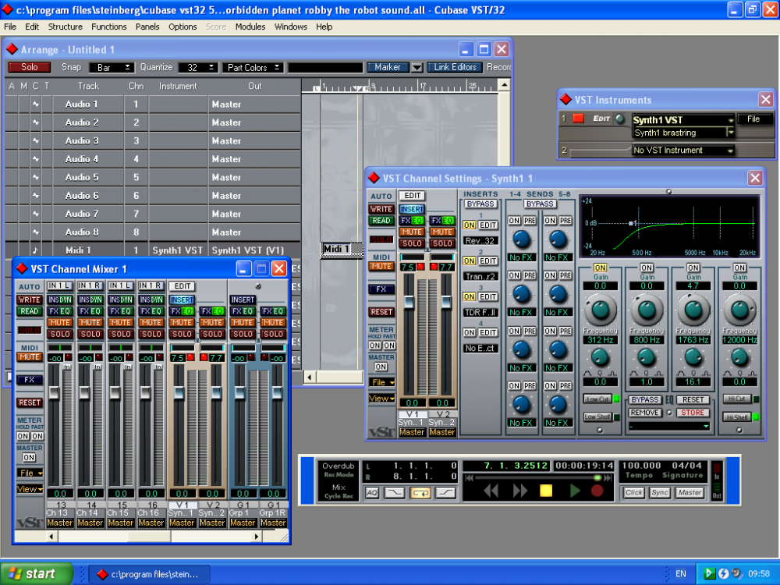Image resolution: width=780 pixels, height=585 pixels.
Task: Mute channel Ch 13 in Channel Mixer
Action: click(x=59, y=322)
